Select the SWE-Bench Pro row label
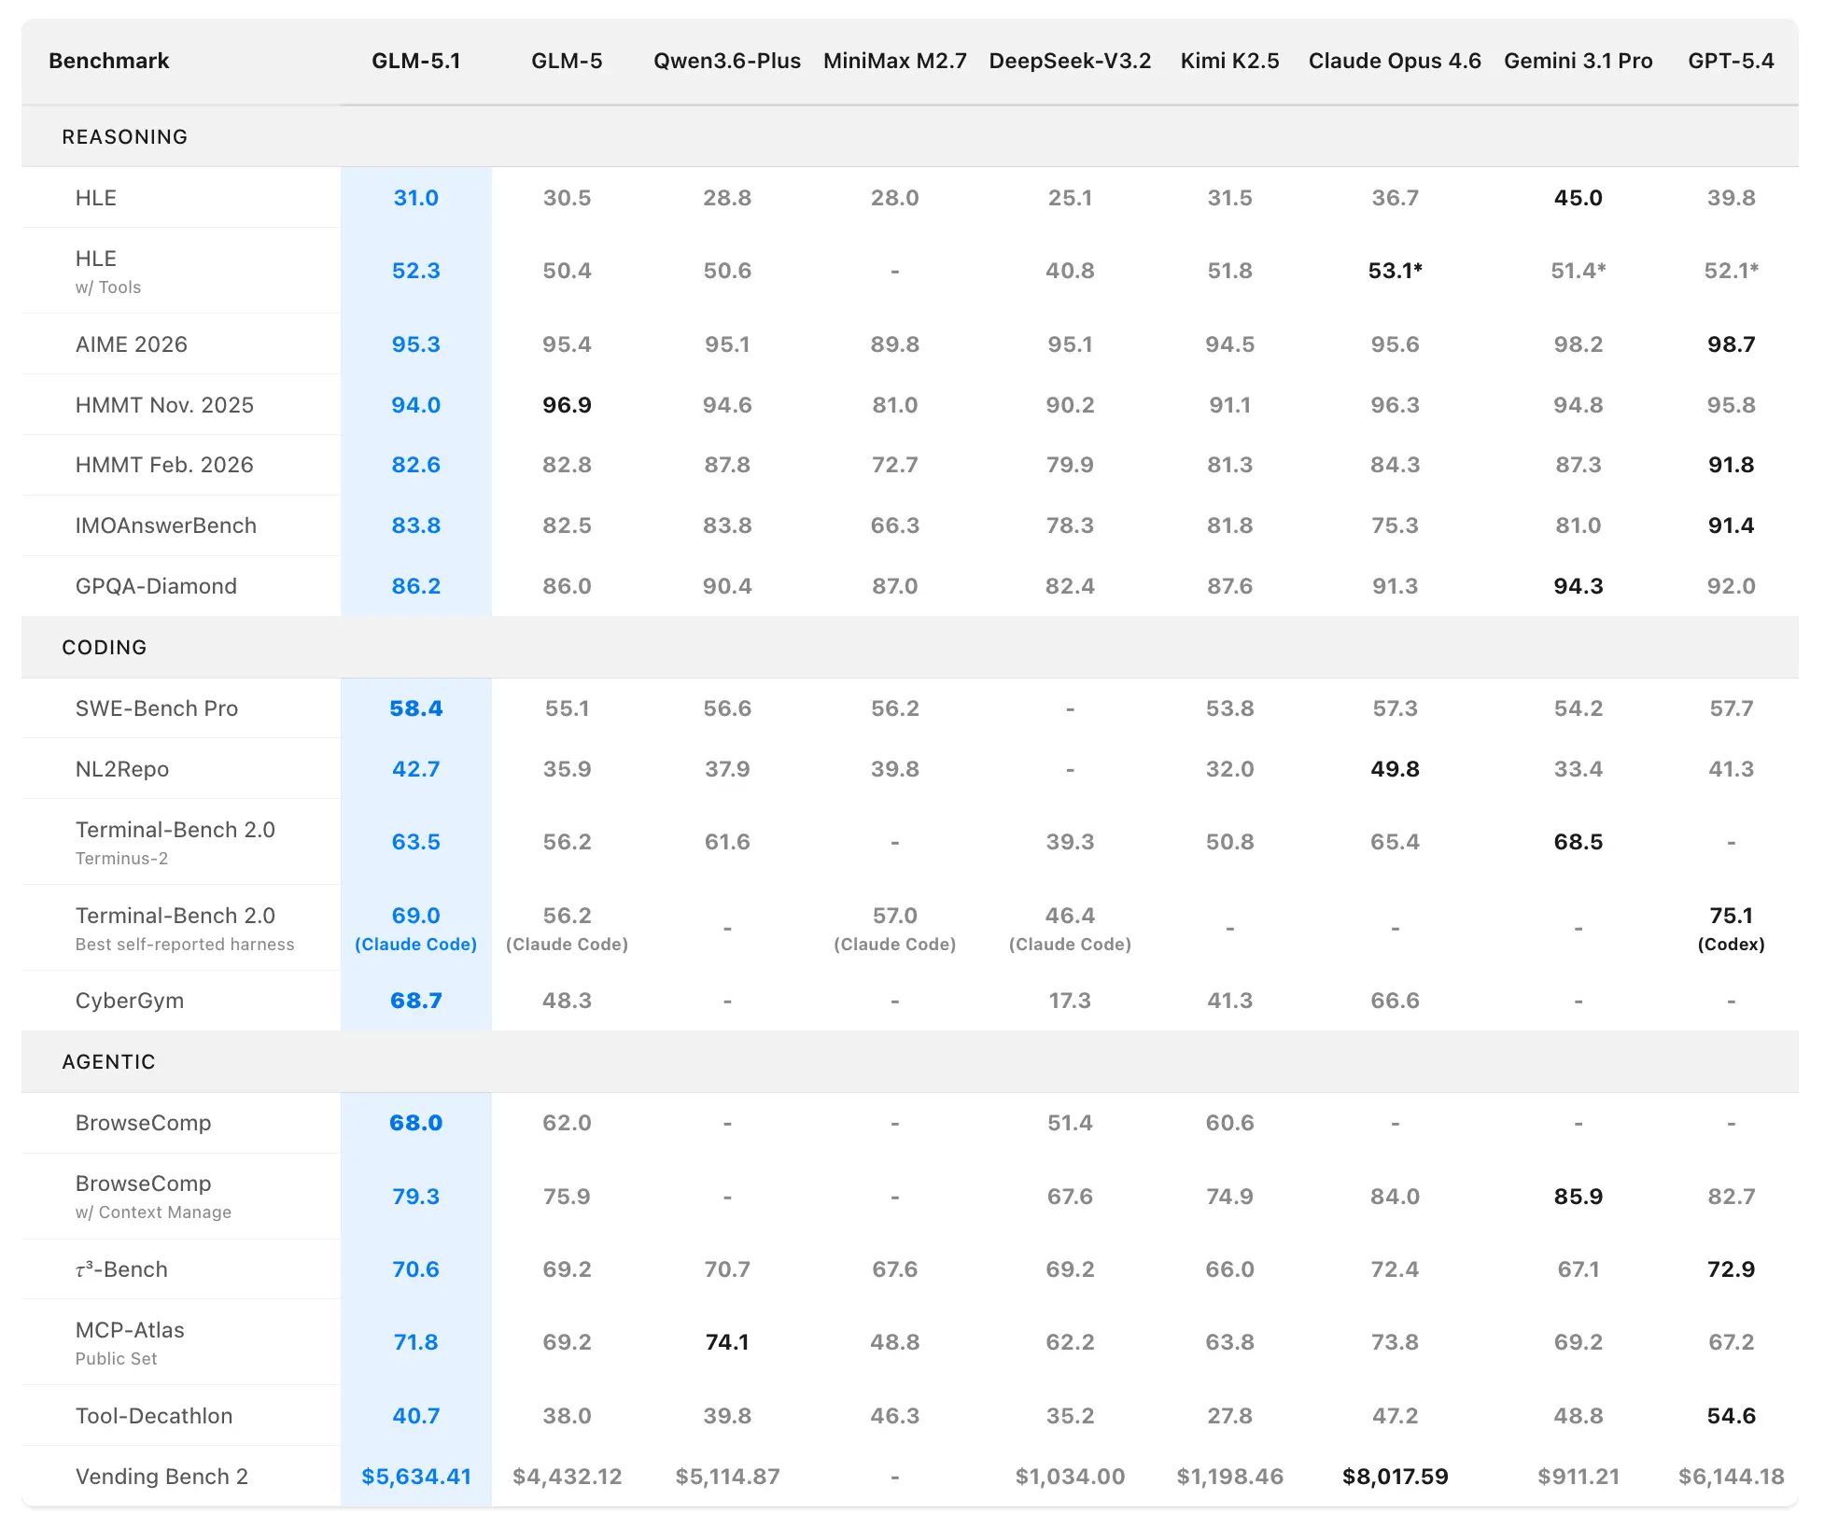 click(x=156, y=708)
